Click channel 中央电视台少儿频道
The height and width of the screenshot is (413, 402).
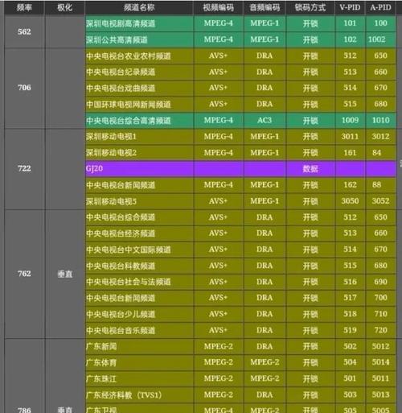140,314
